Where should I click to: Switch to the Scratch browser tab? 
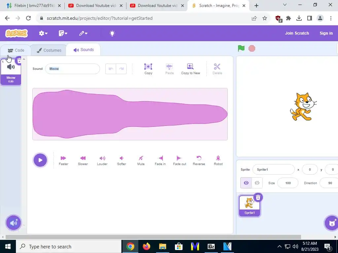(219, 6)
